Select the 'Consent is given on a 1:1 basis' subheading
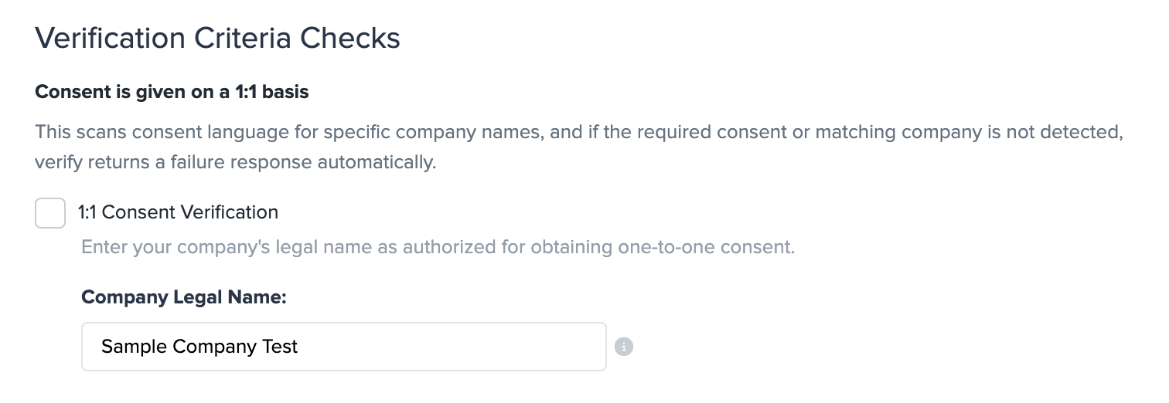Image resolution: width=1169 pixels, height=403 pixels. [x=172, y=93]
